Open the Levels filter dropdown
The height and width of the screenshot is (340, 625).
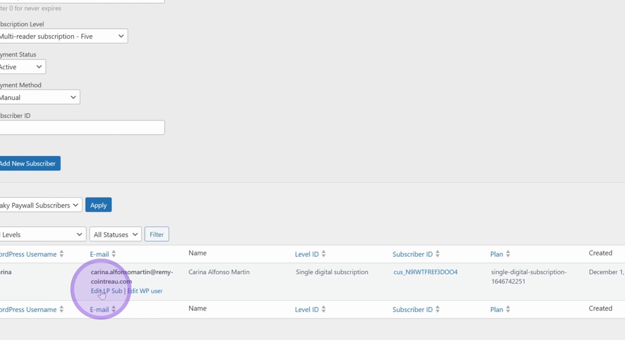pyautogui.click(x=43, y=234)
